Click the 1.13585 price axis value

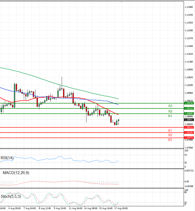[189, 7]
